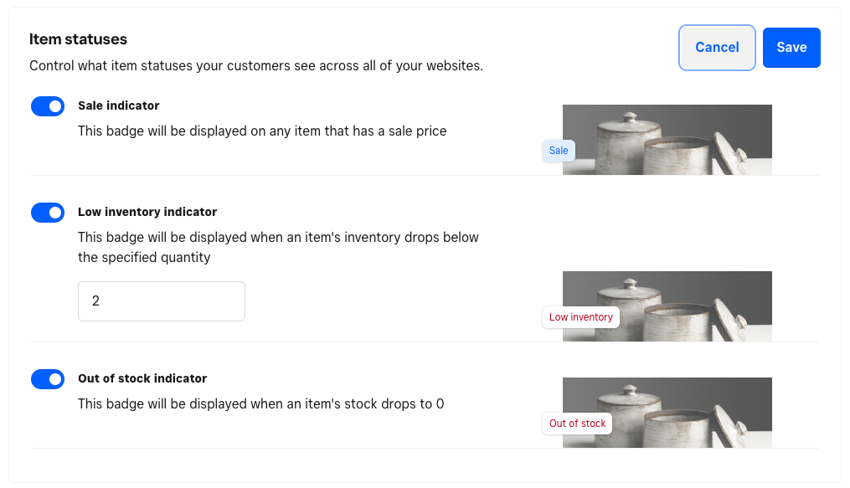This screenshot has height=488, width=850.
Task: Click the Out of stock indicator label
Action: coord(142,378)
